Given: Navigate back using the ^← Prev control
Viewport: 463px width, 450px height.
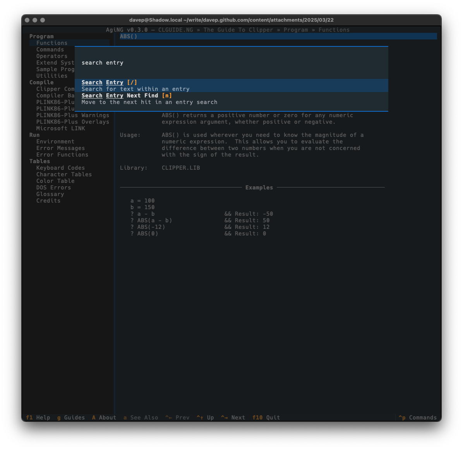Looking at the screenshot, I should [177, 418].
